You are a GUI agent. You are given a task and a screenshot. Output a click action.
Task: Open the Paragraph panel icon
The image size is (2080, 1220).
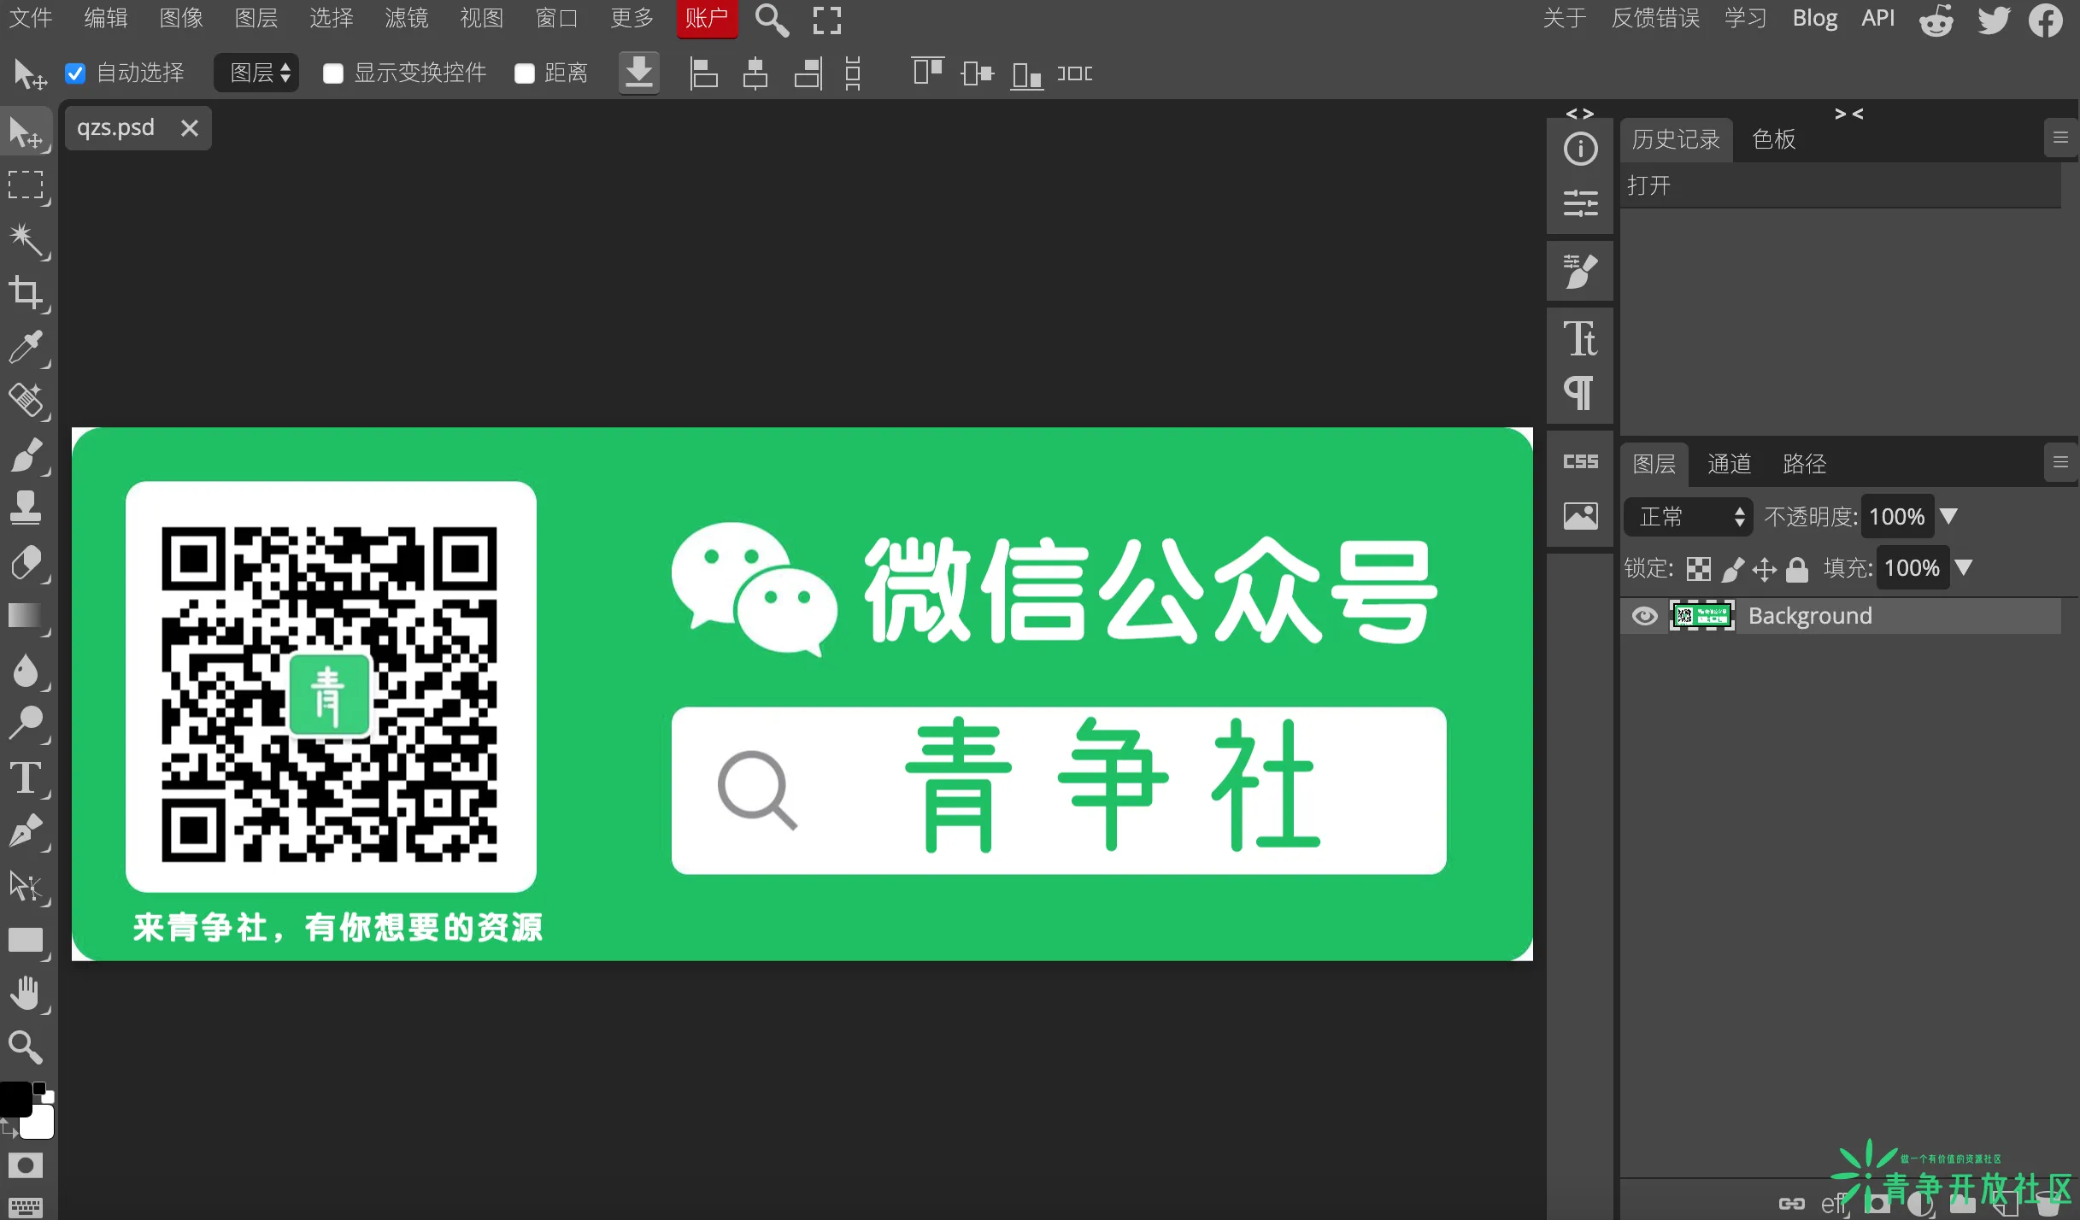(1580, 393)
